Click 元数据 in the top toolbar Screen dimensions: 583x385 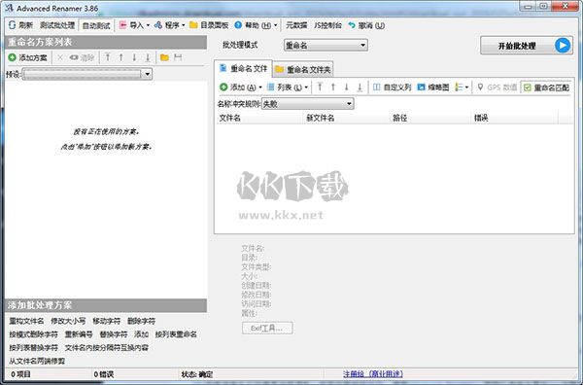click(x=296, y=25)
